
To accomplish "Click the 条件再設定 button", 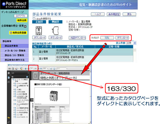I will (113, 14).
